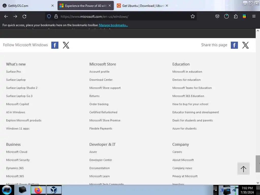Open the Manage bookmarks link
The width and height of the screenshot is (260, 195).
[113, 25]
